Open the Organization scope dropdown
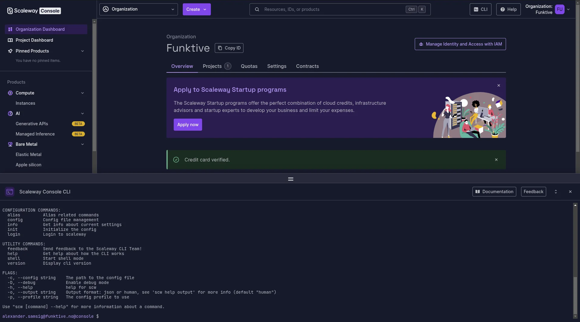The width and height of the screenshot is (580, 322). (139, 9)
